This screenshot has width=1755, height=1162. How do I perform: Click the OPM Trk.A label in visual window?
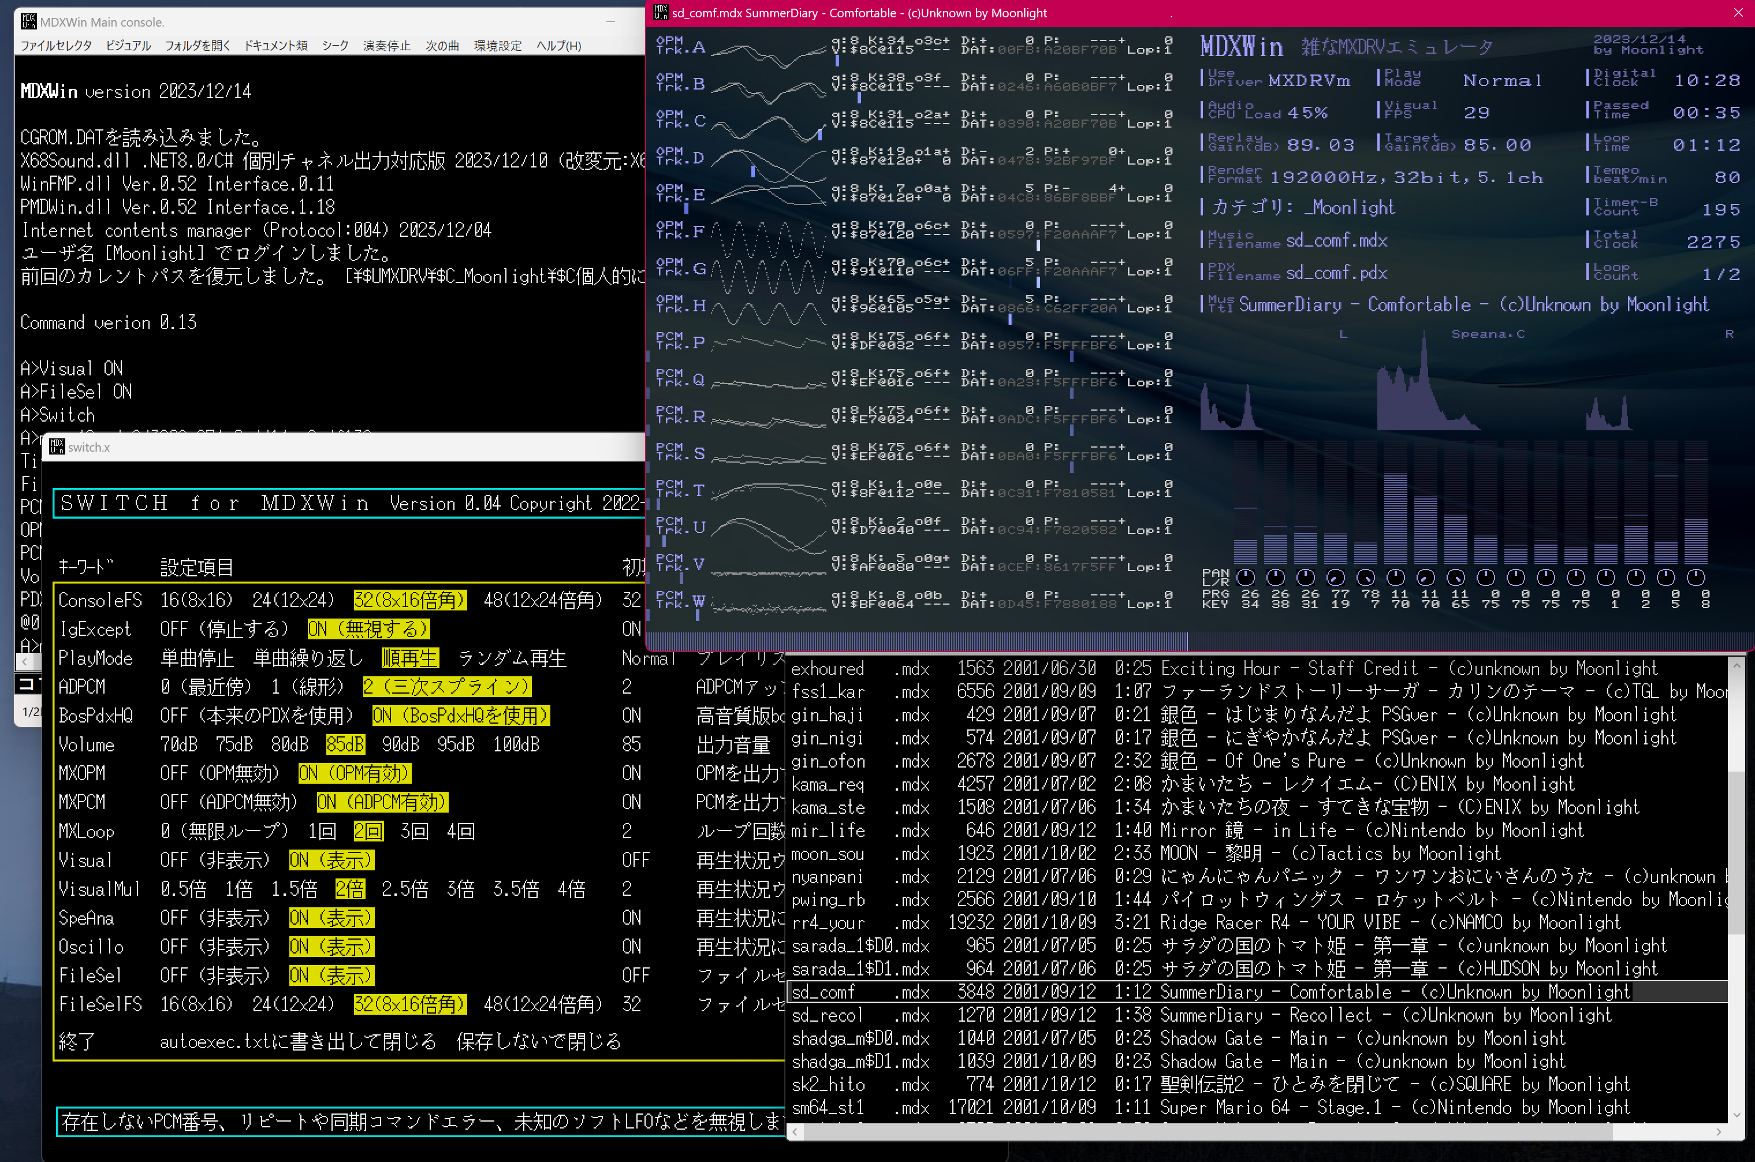pyautogui.click(x=680, y=46)
